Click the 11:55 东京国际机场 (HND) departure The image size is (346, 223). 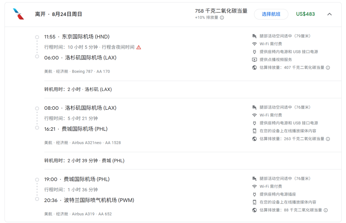click(x=77, y=37)
